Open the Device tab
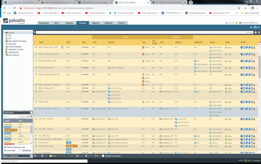Viewport: 261px width, 164px height. (121, 23)
